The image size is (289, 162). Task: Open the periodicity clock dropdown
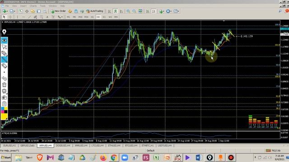pyautogui.click(x=168, y=11)
